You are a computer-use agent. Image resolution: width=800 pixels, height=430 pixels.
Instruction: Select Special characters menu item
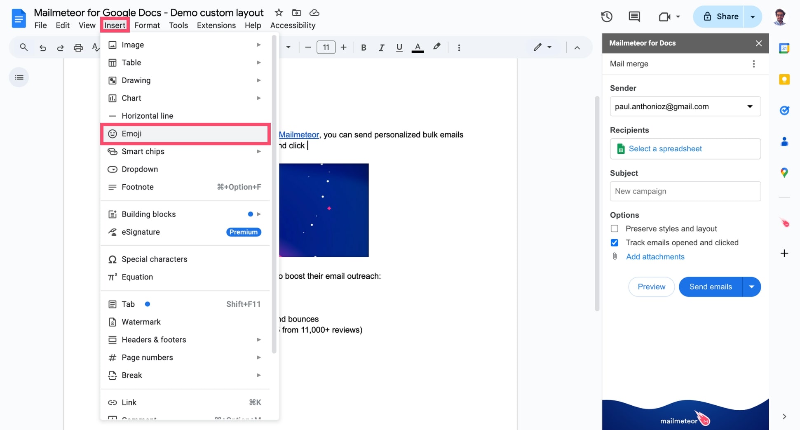185,259
